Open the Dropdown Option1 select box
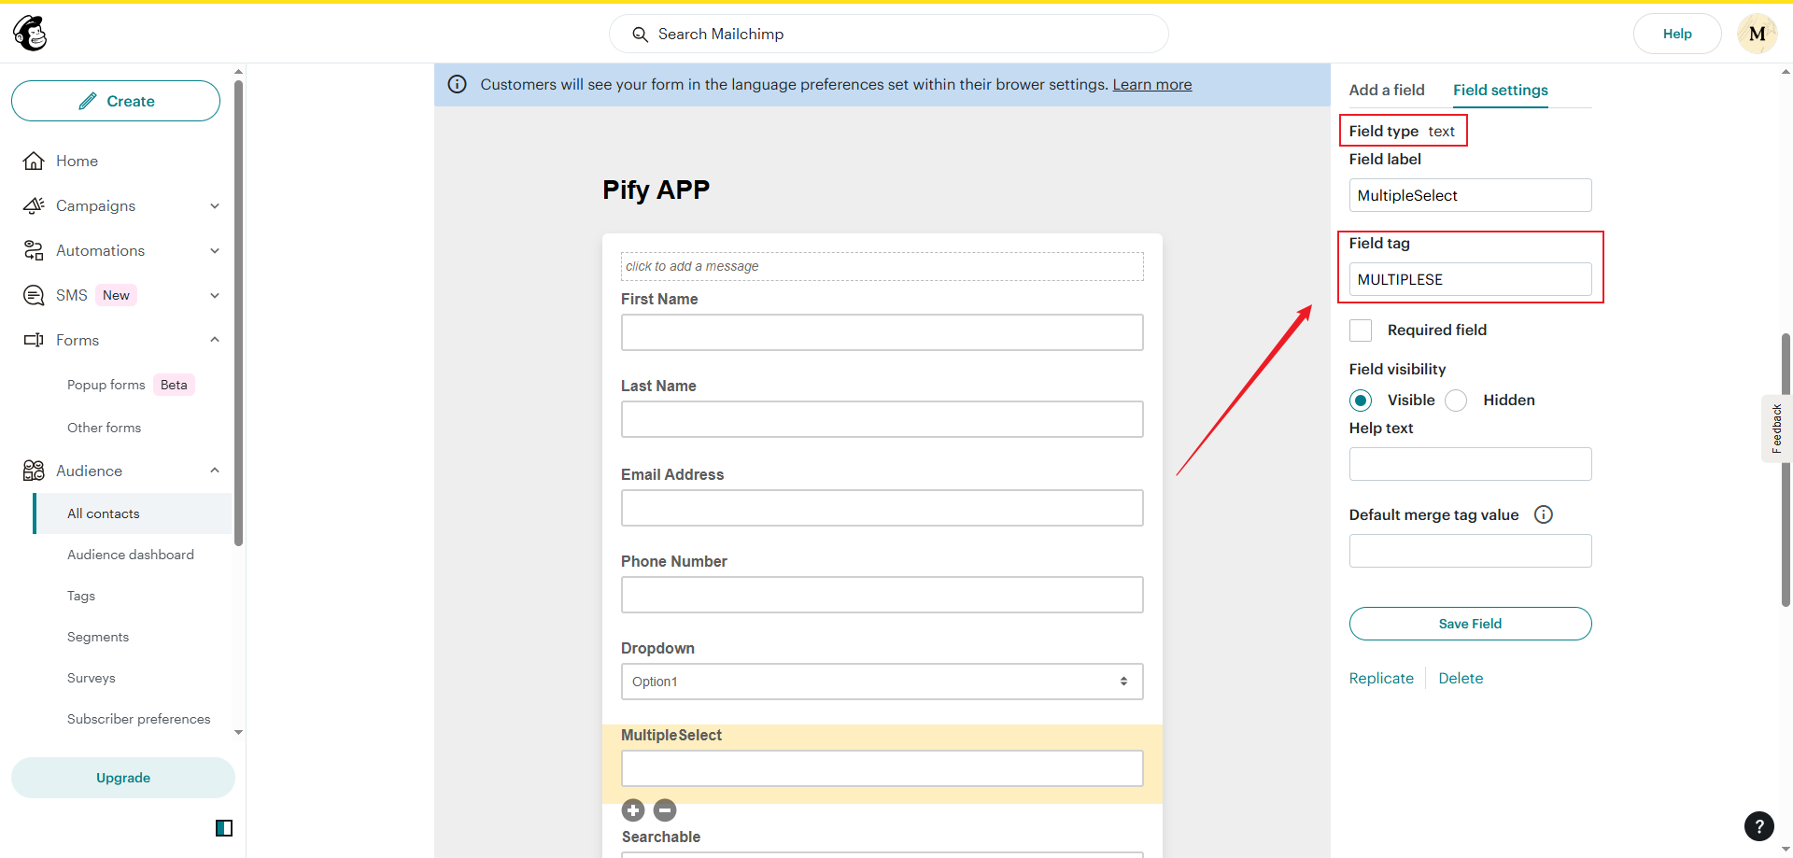 [x=882, y=682]
